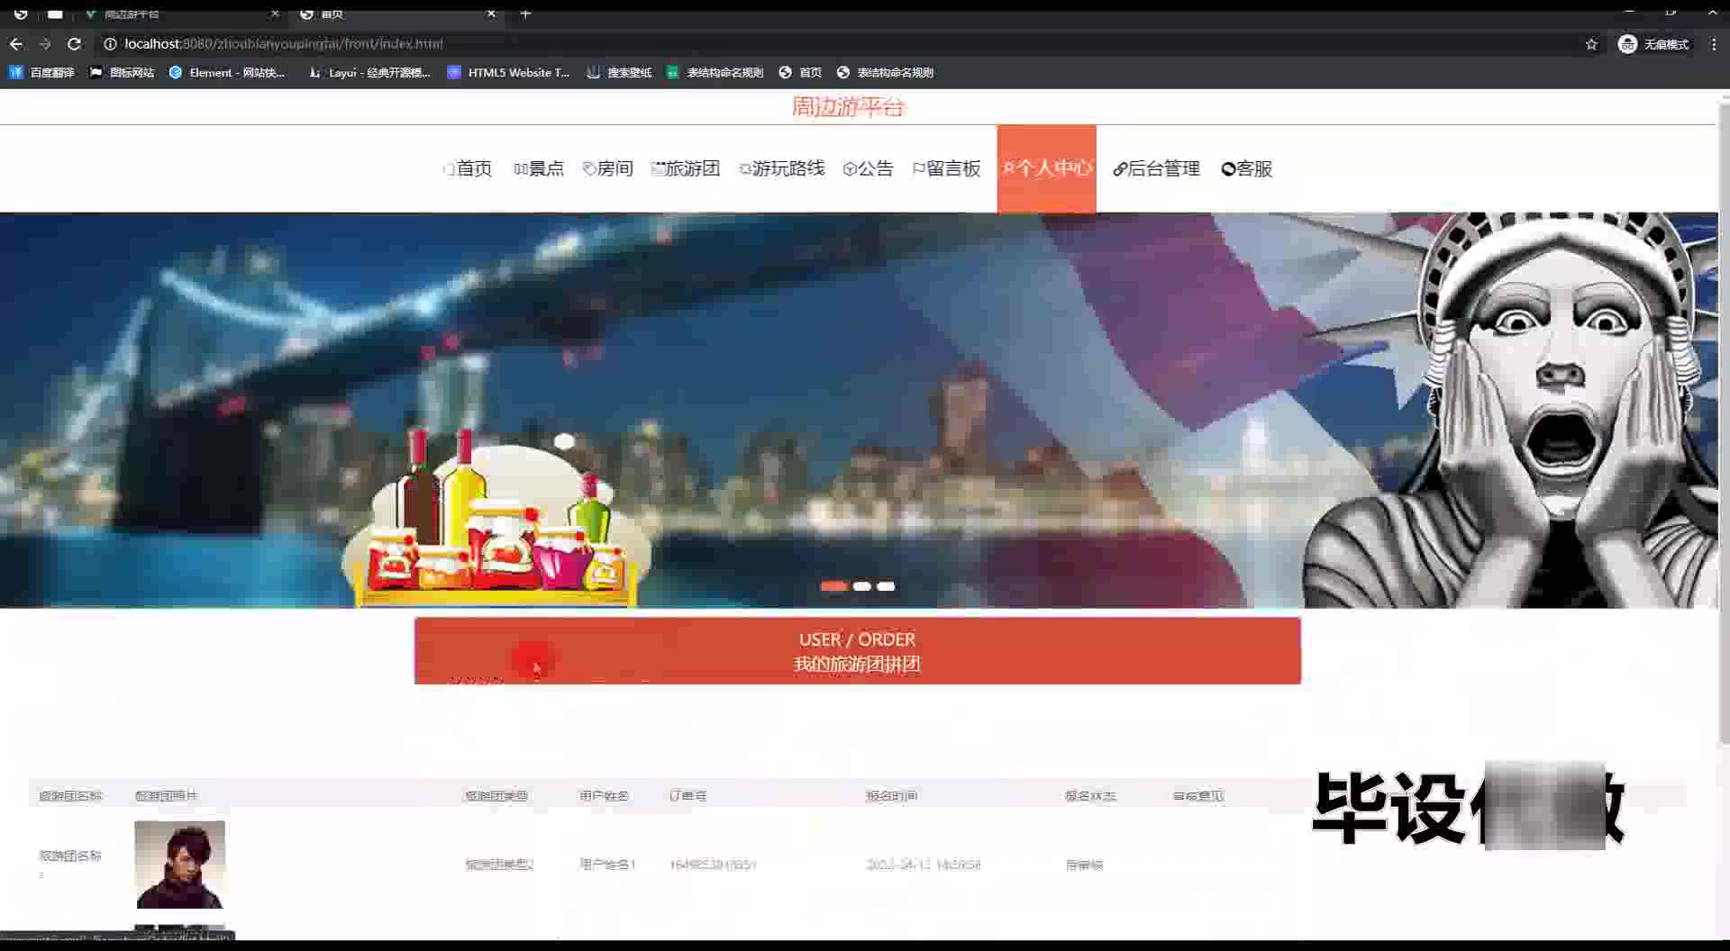This screenshot has width=1730, height=951.
Task: Click the order number cell in first row
Action: (713, 865)
